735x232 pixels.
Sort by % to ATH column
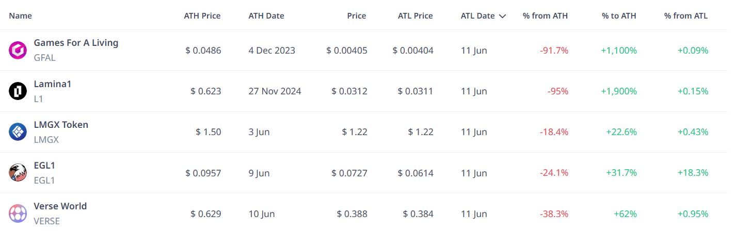coord(619,16)
